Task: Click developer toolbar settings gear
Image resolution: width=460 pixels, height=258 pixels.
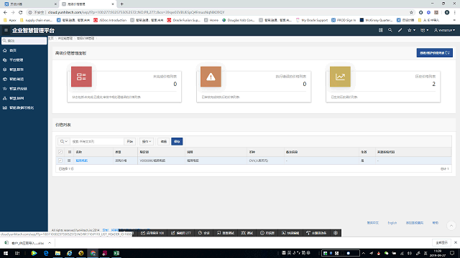Action: (336, 233)
